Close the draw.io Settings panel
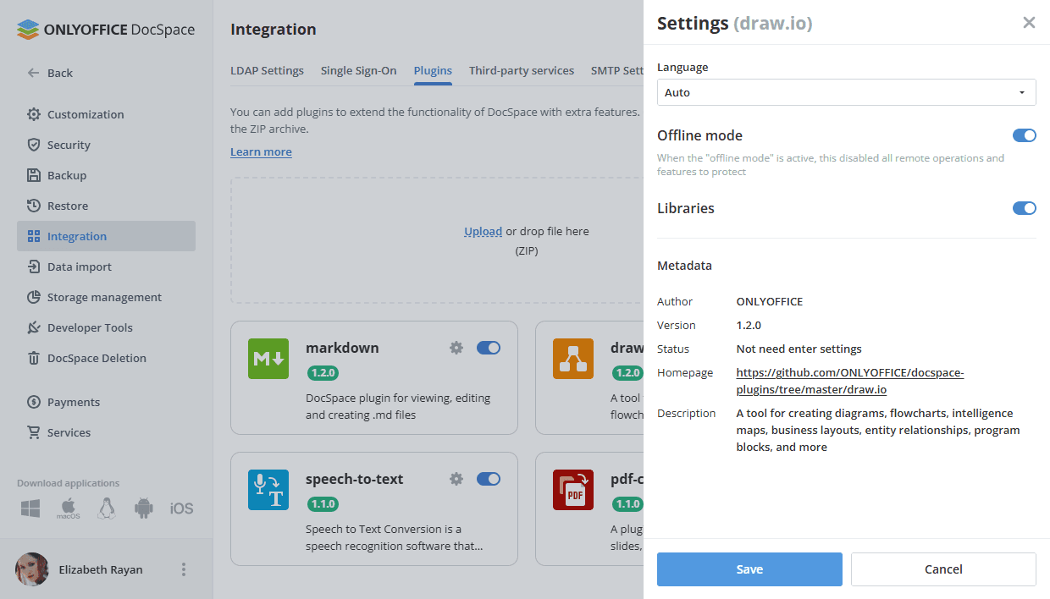Image resolution: width=1050 pixels, height=599 pixels. (1029, 23)
